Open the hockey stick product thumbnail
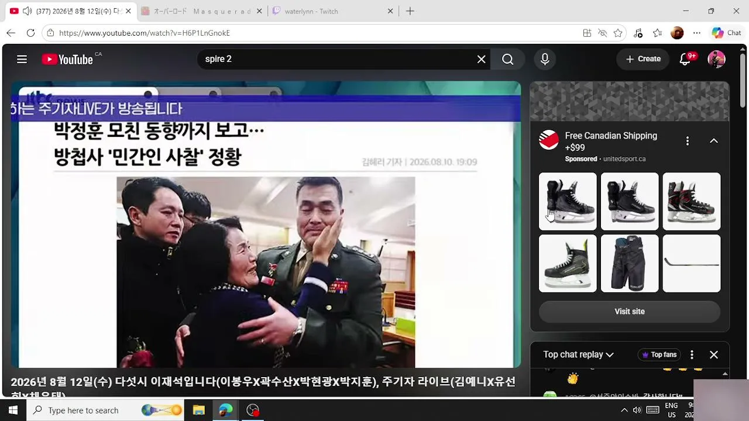Image resolution: width=749 pixels, height=421 pixels. [x=692, y=264]
